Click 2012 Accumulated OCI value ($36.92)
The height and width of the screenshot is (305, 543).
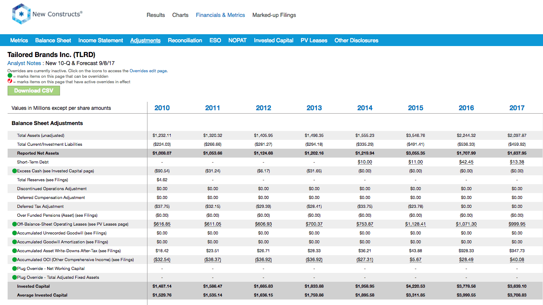[263, 260]
